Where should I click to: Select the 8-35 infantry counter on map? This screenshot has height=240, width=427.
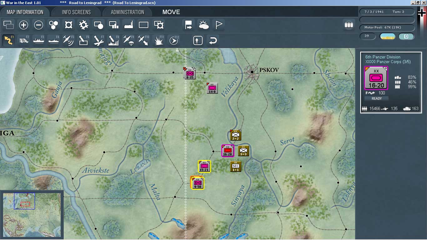[190, 73]
